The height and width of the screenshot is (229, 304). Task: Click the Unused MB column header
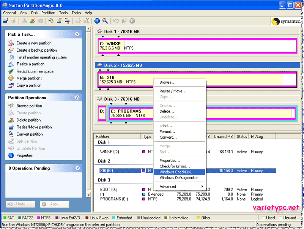click(x=223, y=136)
